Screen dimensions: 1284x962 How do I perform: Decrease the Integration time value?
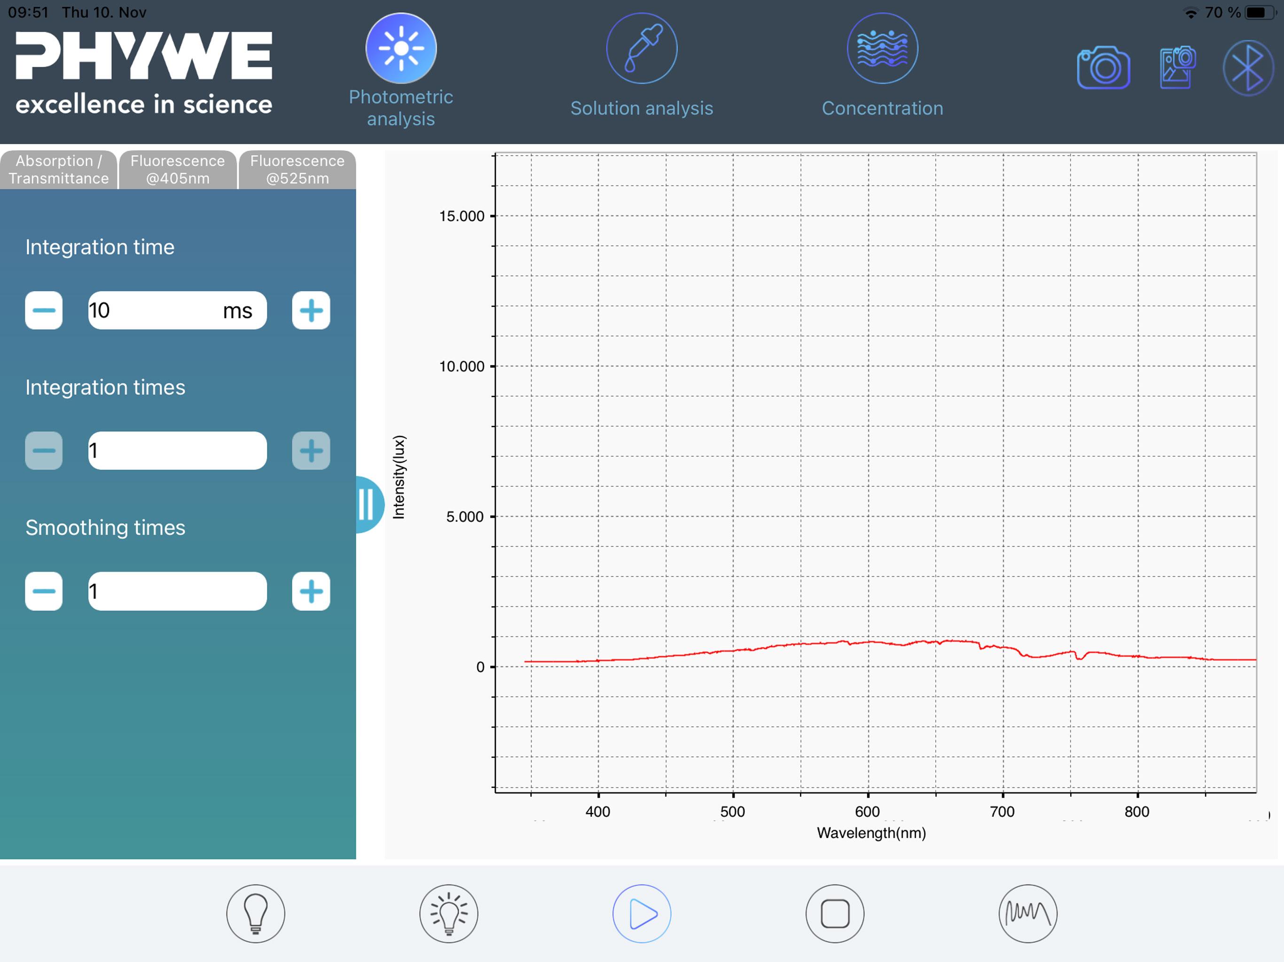[x=44, y=310]
